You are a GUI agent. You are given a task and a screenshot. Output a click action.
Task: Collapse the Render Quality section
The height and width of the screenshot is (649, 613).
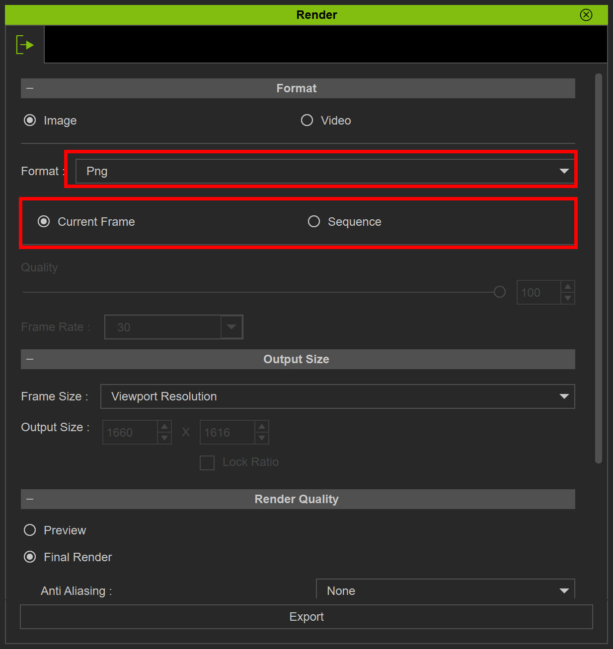30,499
